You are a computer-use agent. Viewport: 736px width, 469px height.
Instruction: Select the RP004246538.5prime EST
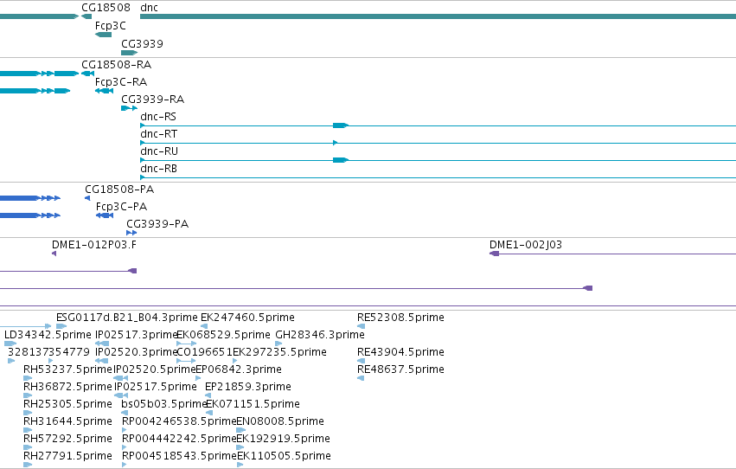pos(125,430)
